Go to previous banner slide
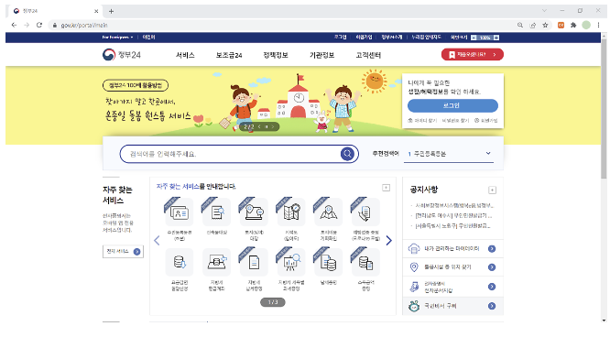Image resolution: width=610 pixels, height=337 pixels. (x=259, y=127)
